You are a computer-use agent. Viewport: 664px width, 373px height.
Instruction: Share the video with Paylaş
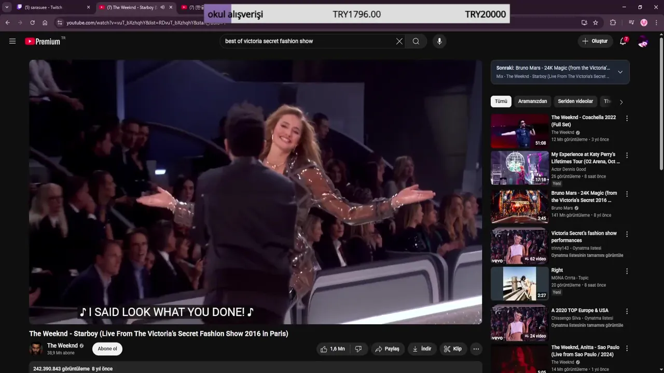[388, 349]
